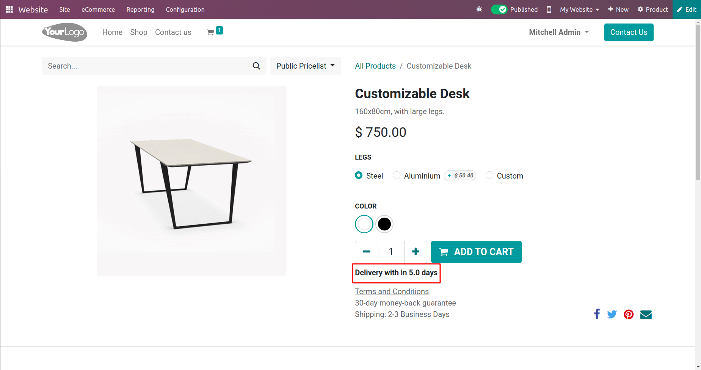The image size is (701, 370).
Task: Open mobile preview phone icon
Action: (x=549, y=9)
